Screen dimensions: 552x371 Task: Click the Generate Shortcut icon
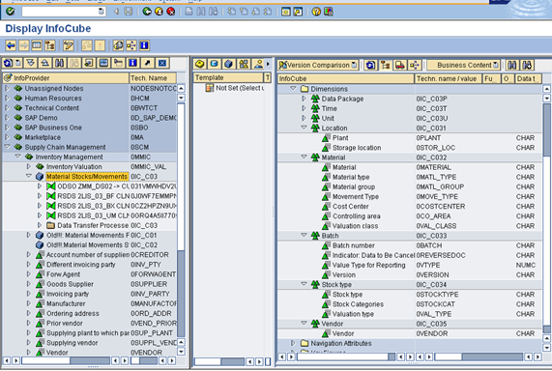pyautogui.click(x=298, y=12)
